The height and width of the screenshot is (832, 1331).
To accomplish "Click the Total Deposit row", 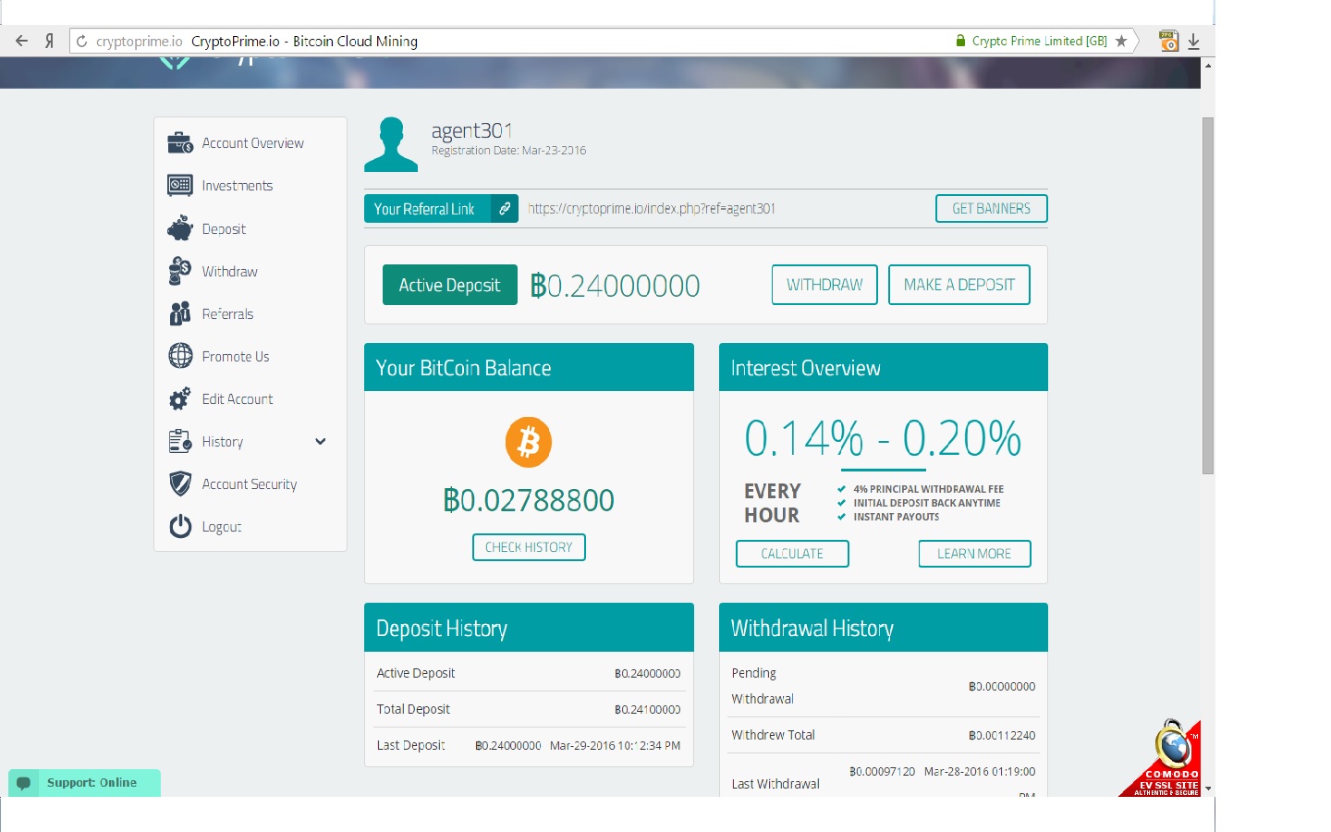I will (x=529, y=709).
